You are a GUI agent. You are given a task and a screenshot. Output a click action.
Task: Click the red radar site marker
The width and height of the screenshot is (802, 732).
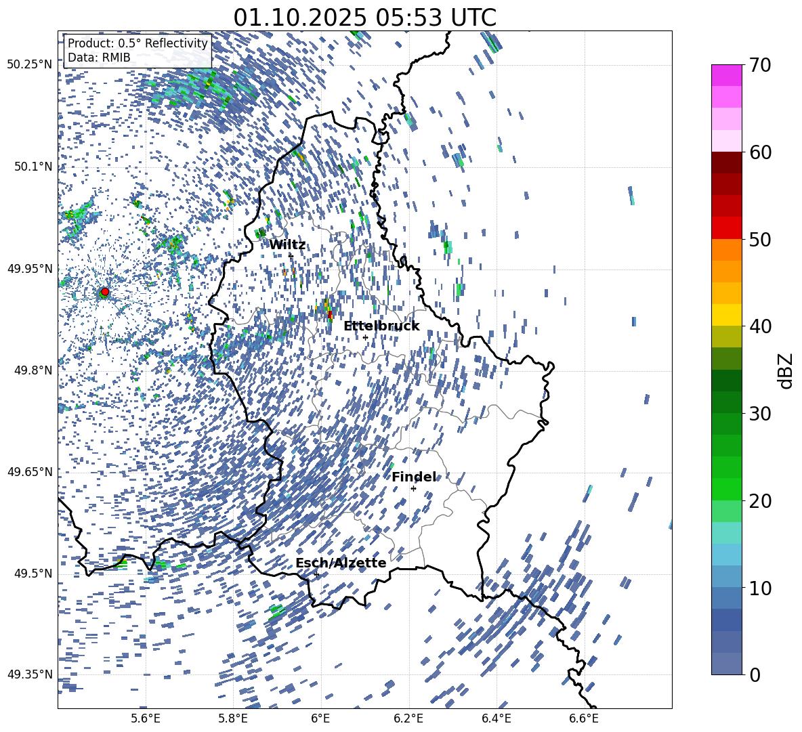(104, 292)
